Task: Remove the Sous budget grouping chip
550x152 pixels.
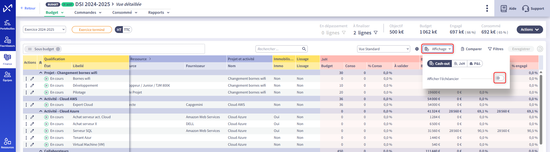Action: point(58,49)
